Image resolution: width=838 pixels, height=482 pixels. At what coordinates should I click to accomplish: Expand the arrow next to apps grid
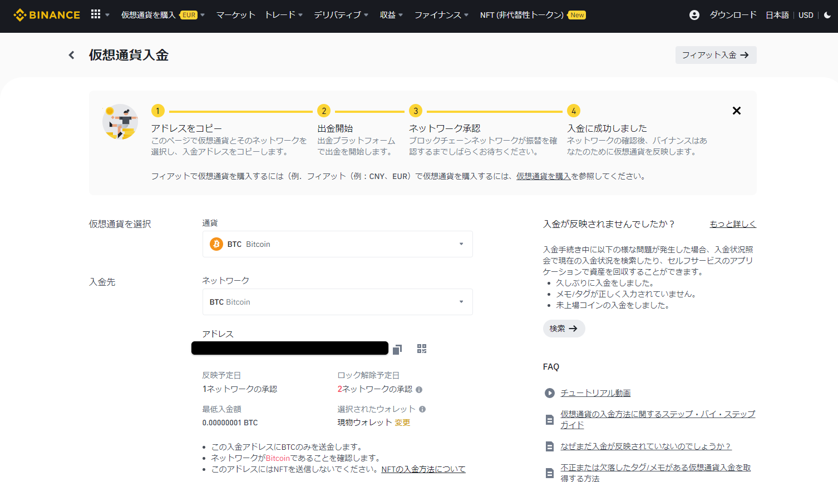click(107, 15)
